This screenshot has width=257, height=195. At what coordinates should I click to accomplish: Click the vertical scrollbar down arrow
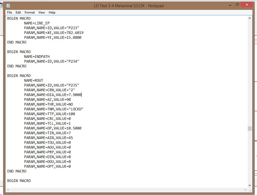pos(250,185)
